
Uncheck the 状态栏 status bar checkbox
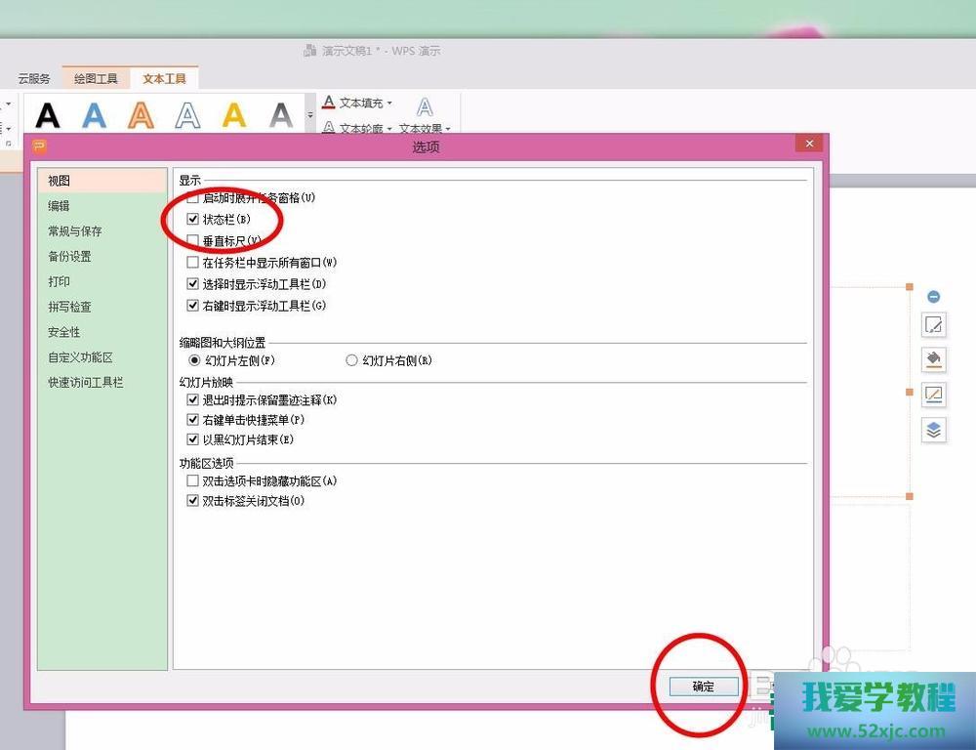[x=192, y=219]
